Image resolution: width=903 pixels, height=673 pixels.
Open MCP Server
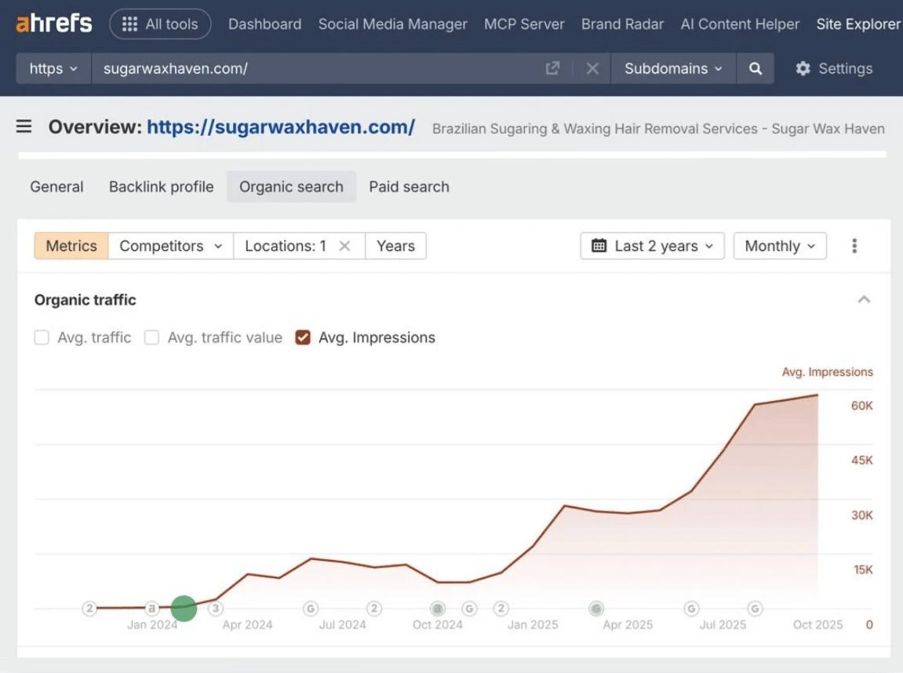click(524, 24)
